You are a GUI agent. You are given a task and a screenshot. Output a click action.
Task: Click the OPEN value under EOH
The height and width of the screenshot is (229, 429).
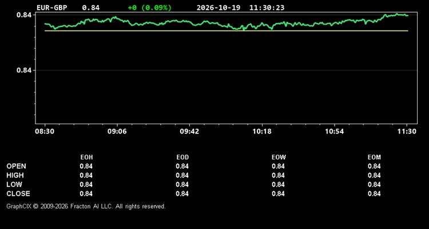(x=86, y=166)
